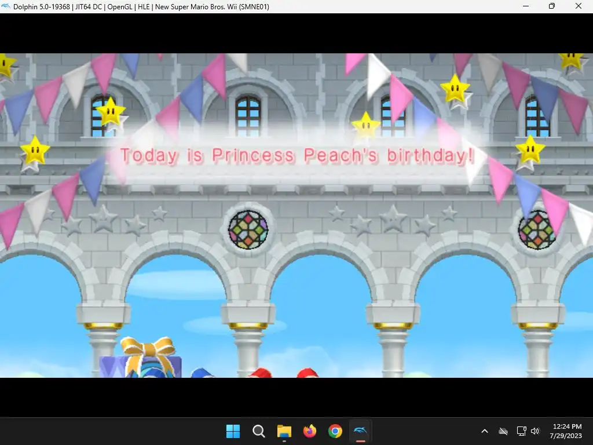Viewport: 593px width, 445px height.
Task: Open network settings tray icon
Action: click(522, 431)
